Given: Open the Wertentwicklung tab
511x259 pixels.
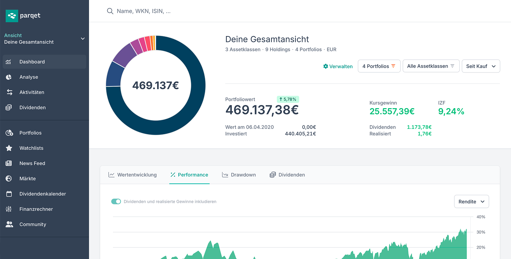Looking at the screenshot, I should point(132,174).
